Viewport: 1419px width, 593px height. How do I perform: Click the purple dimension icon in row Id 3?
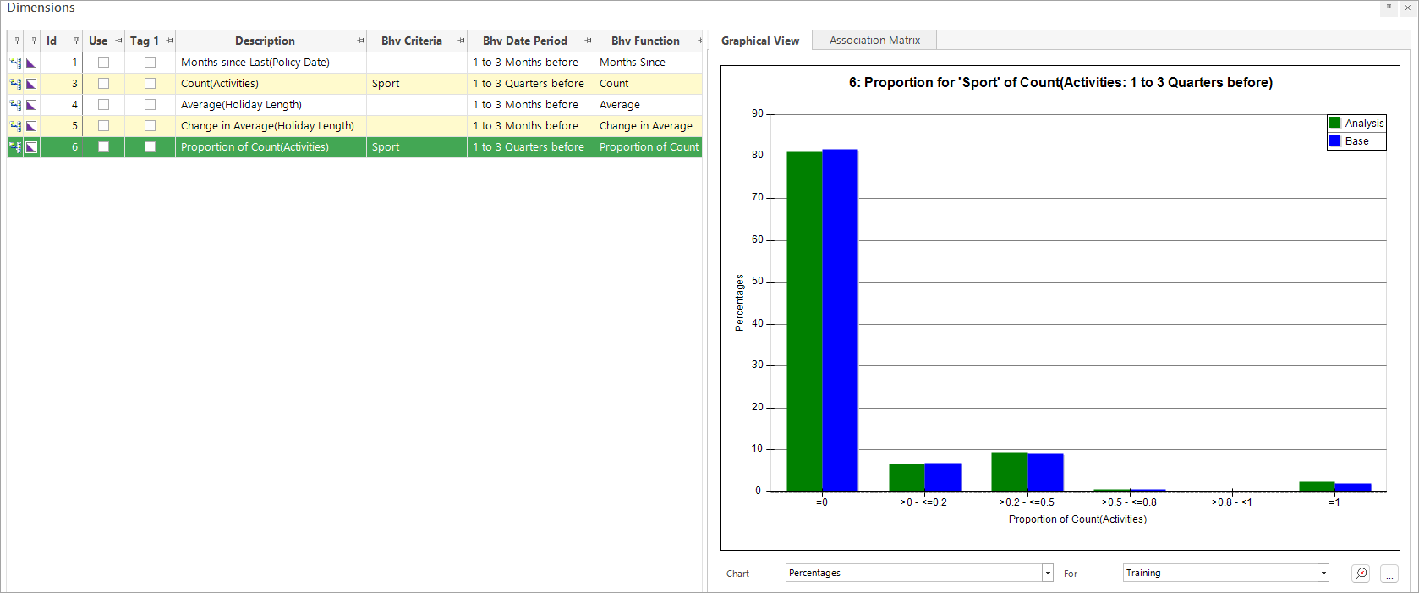(x=31, y=84)
